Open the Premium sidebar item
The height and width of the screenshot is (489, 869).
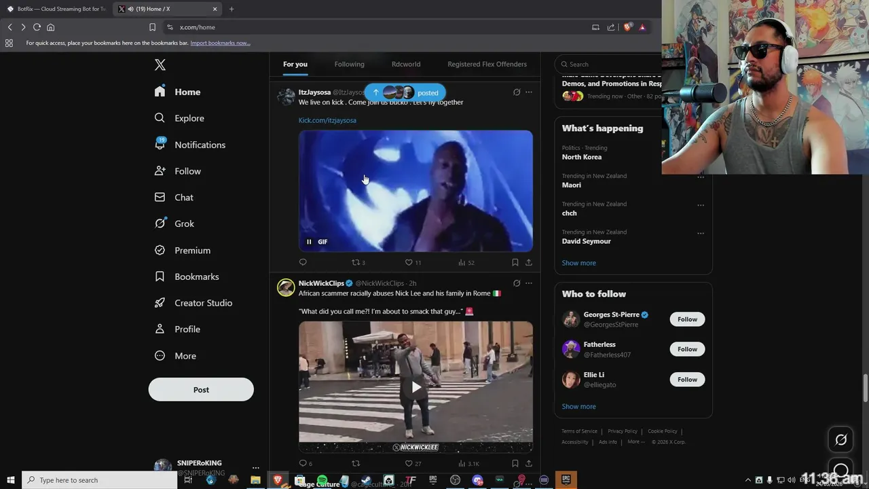click(182, 250)
